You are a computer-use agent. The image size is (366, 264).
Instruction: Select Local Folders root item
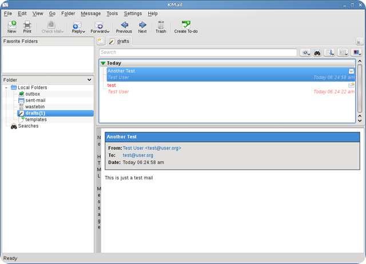pyautogui.click(x=29, y=88)
